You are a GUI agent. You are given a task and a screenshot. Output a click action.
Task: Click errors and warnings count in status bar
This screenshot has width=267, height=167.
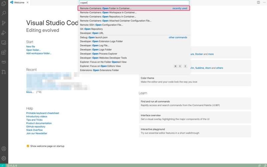(x=12, y=165)
